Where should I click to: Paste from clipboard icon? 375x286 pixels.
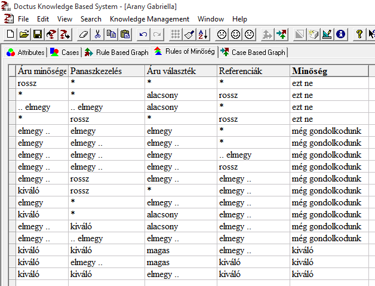[125, 34]
